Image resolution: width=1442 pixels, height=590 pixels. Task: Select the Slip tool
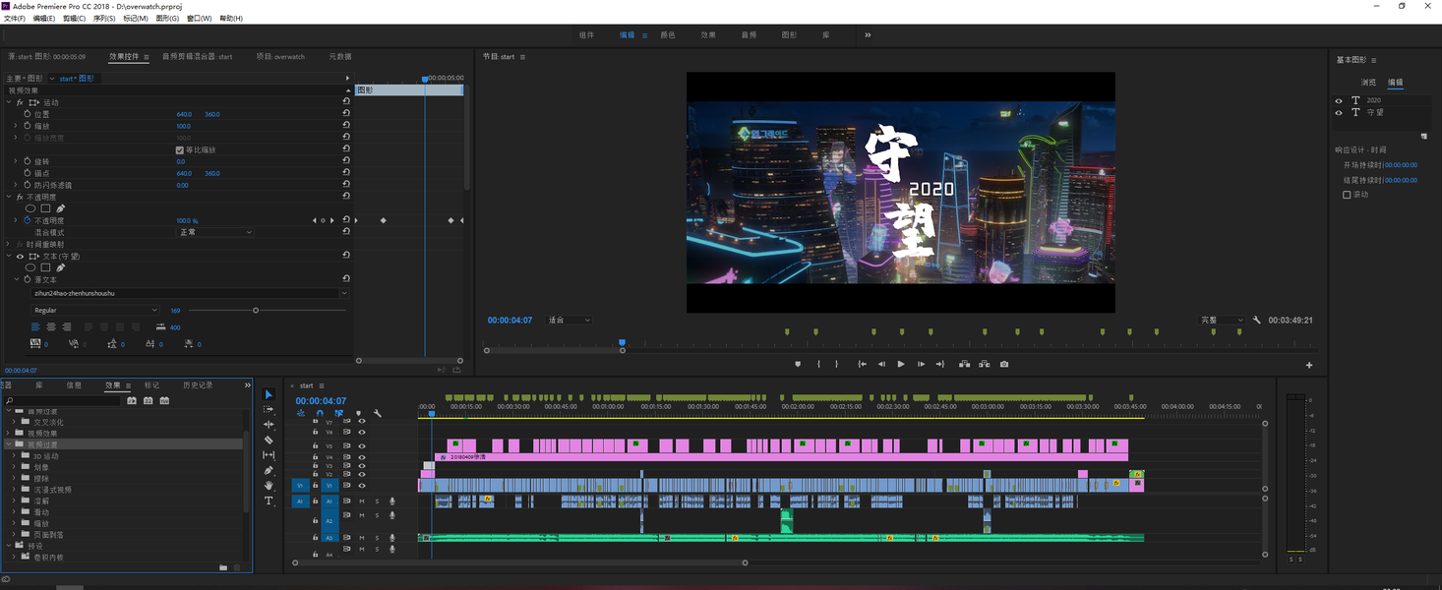coord(269,455)
